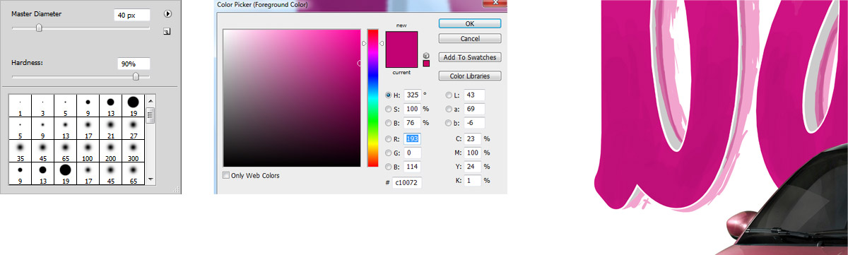Click the C cyan field showing 23
The height and width of the screenshot is (255, 848).
(473, 138)
